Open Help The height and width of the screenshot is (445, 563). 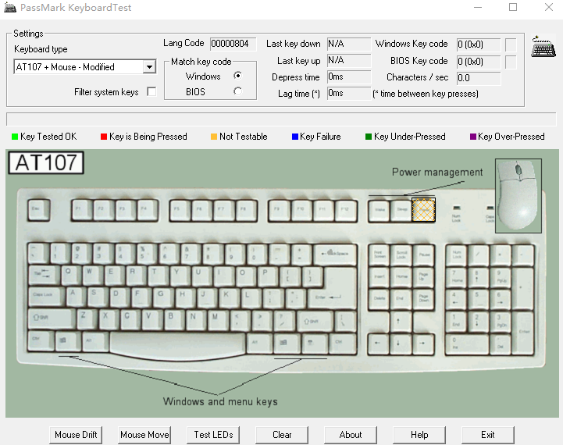419,435
